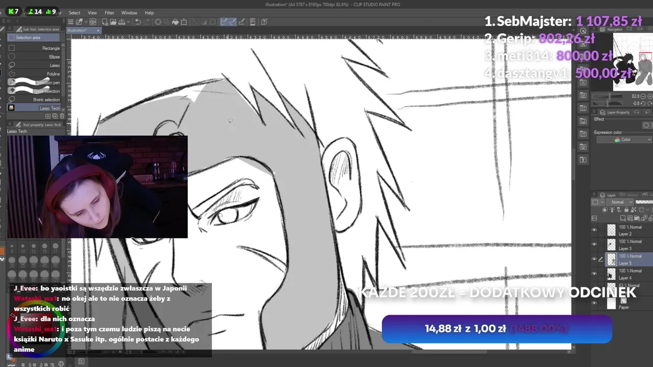
Task: Click the Clear (dotted circle) toolbar icon
Action: pyautogui.click(x=158, y=22)
